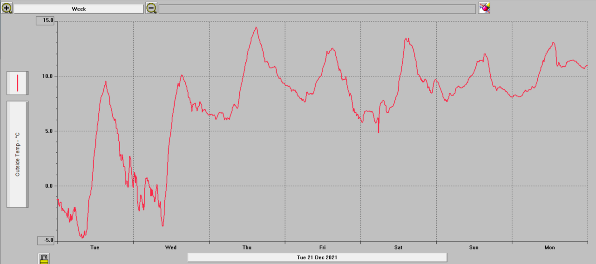Open the Week time span selector
The width and height of the screenshot is (596, 264).
[79, 9]
